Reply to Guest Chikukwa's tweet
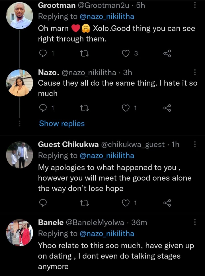This screenshot has height=276, width=205. (x=42, y=203)
